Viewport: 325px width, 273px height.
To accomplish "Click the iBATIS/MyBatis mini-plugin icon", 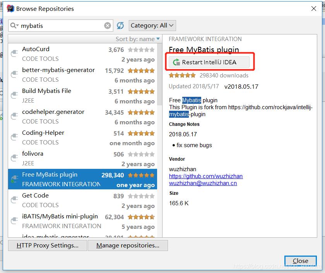I will click(14, 221).
